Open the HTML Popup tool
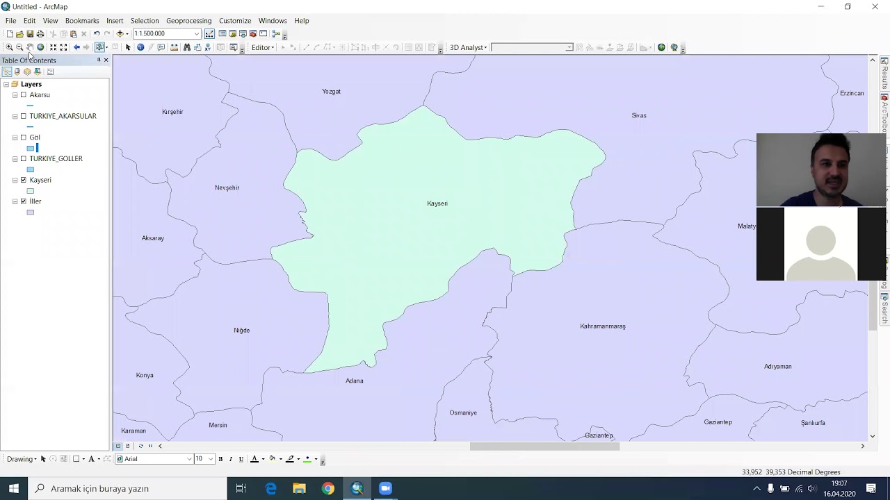Screen dimensions: 890x500 click(x=161, y=47)
